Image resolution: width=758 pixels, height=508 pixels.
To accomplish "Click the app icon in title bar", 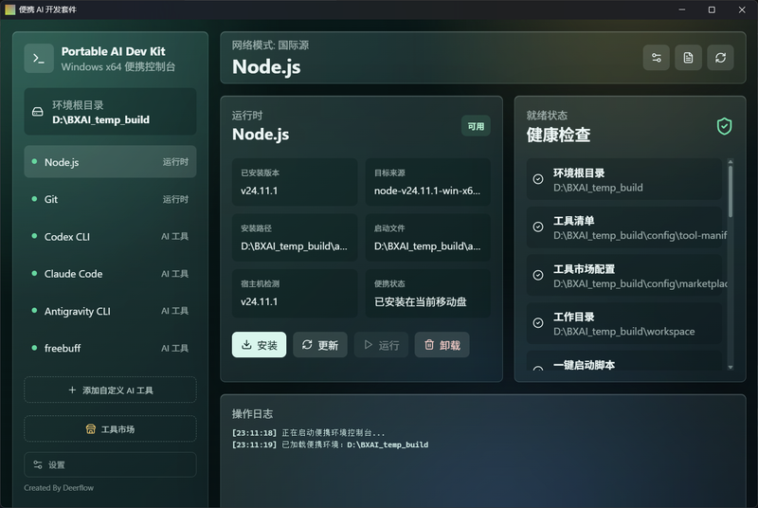I will tap(10, 9).
